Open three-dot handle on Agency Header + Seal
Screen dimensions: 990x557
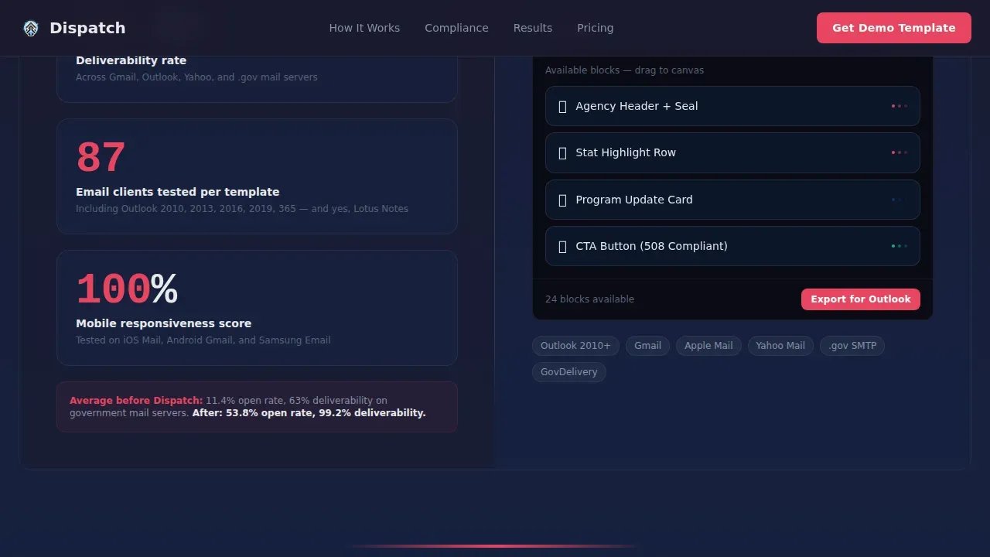coord(899,106)
